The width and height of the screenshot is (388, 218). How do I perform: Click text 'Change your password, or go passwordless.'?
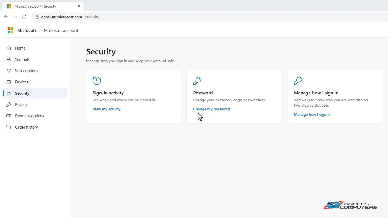point(230,100)
